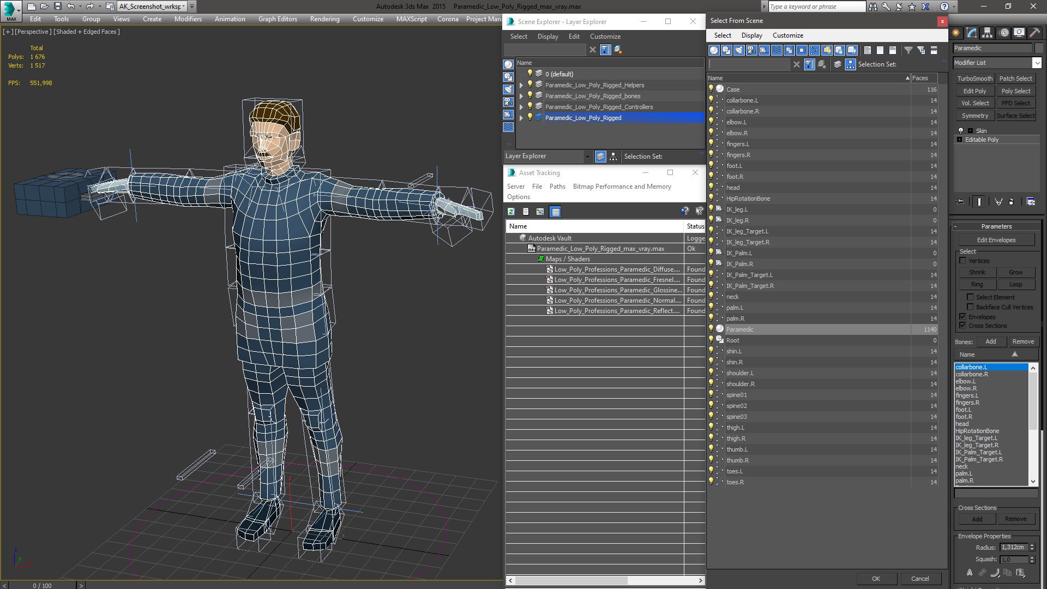Uncheck the Cross Sections checkbox
1047x589 pixels.
pyautogui.click(x=963, y=326)
